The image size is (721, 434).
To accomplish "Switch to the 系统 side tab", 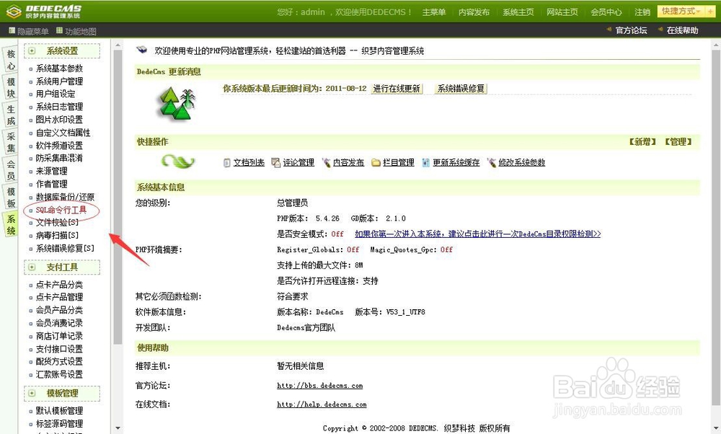I will pos(11,224).
